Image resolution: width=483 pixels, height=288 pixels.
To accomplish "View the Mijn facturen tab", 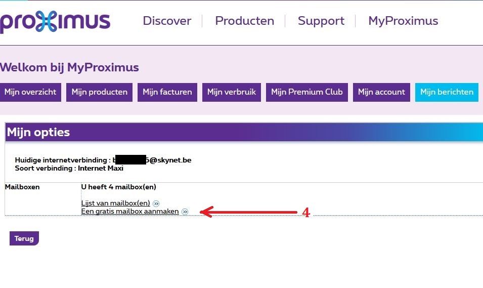I will coord(167,92).
